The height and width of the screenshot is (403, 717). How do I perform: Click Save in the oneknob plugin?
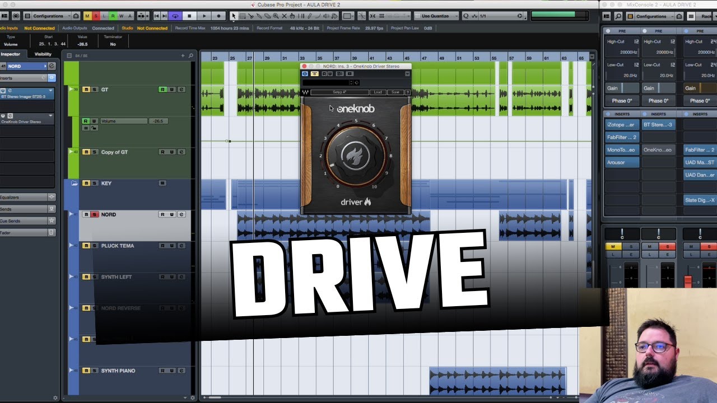point(395,92)
